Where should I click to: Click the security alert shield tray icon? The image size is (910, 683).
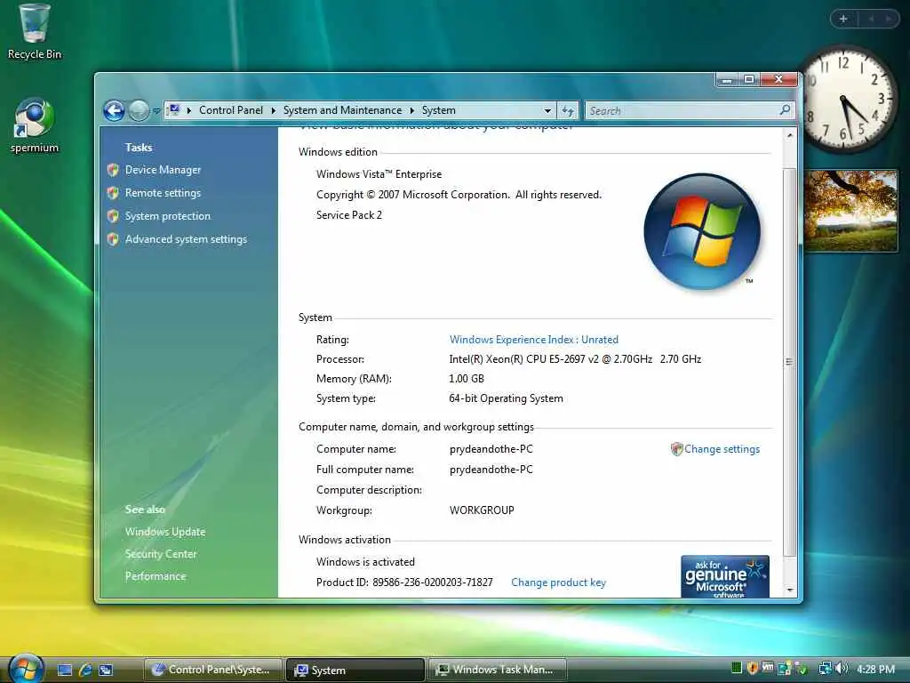coord(752,669)
